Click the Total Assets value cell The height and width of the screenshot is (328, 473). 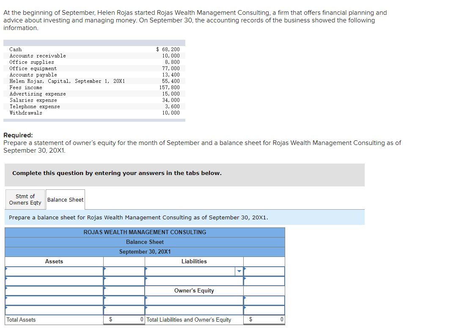[124, 320]
